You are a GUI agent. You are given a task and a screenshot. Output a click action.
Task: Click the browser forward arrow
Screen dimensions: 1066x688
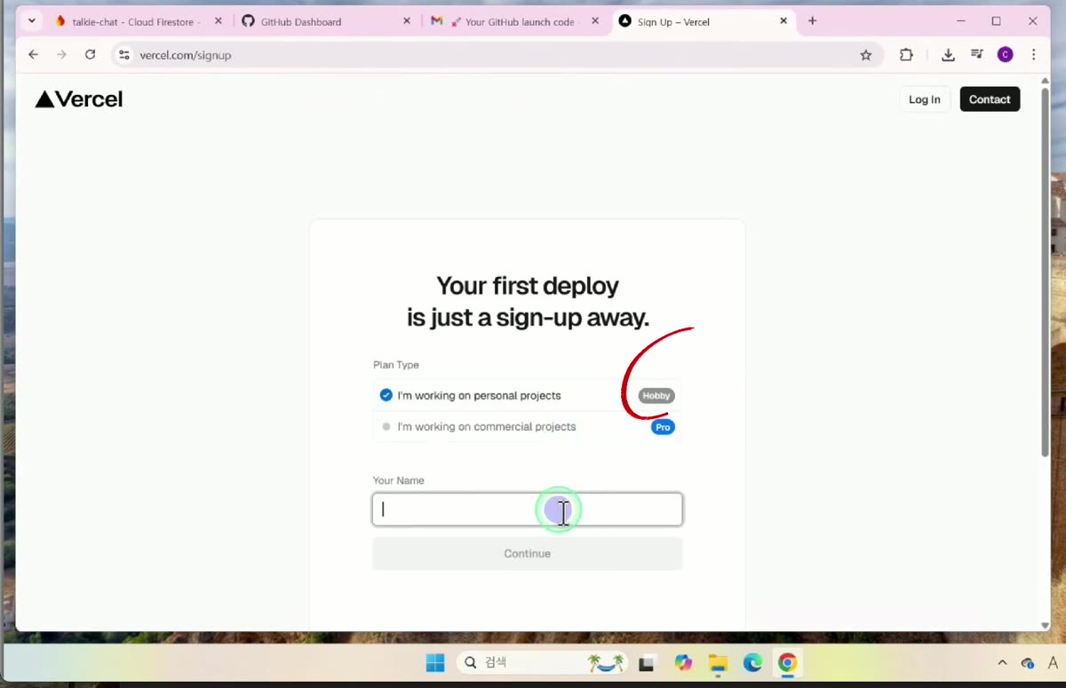coord(61,55)
